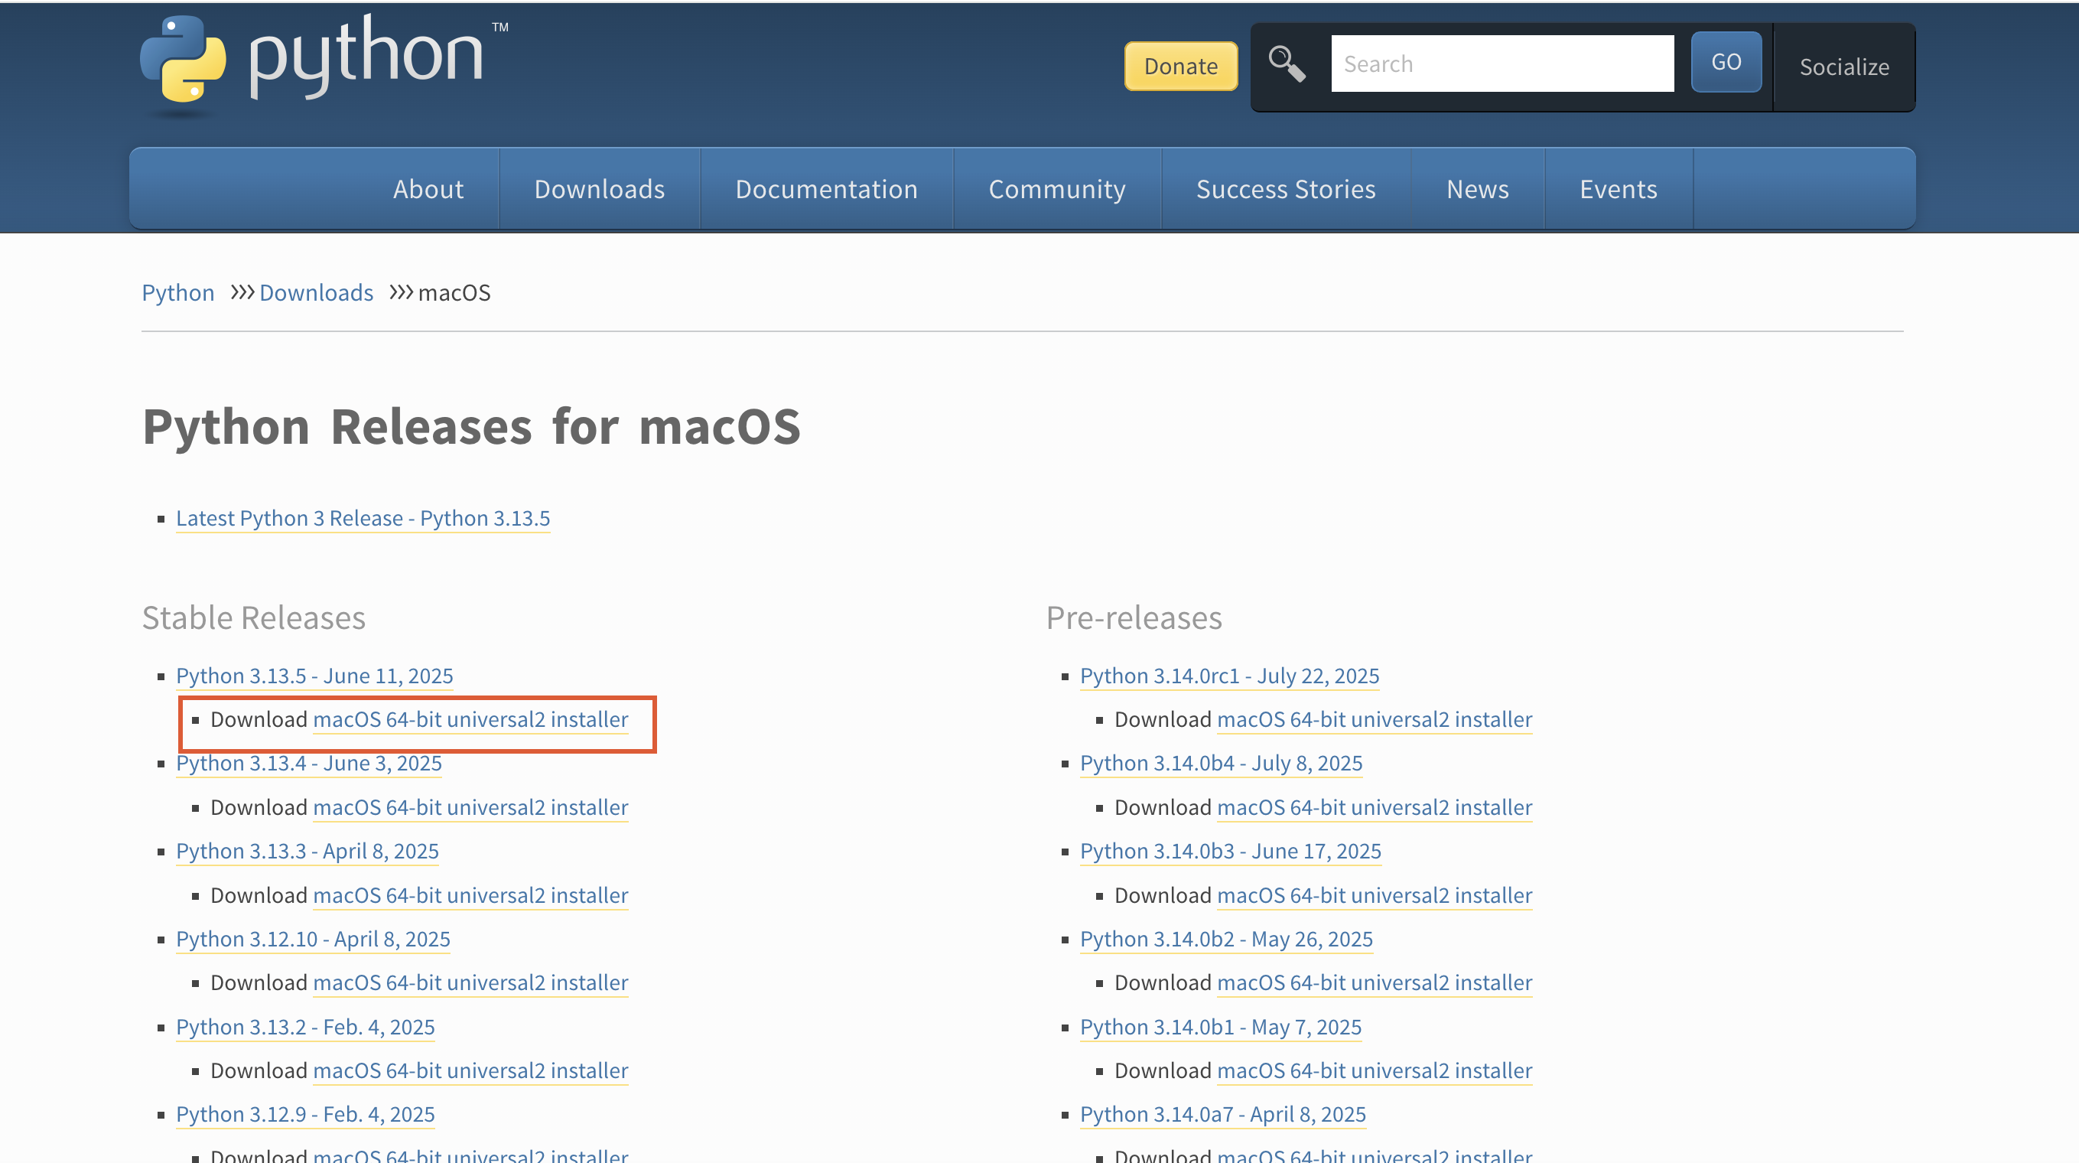The image size is (2079, 1163).
Task: Open the Documentation menu item
Action: [x=826, y=189]
